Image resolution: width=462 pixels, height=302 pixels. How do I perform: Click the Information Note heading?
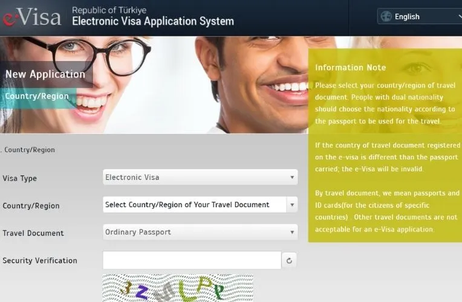pyautogui.click(x=350, y=68)
